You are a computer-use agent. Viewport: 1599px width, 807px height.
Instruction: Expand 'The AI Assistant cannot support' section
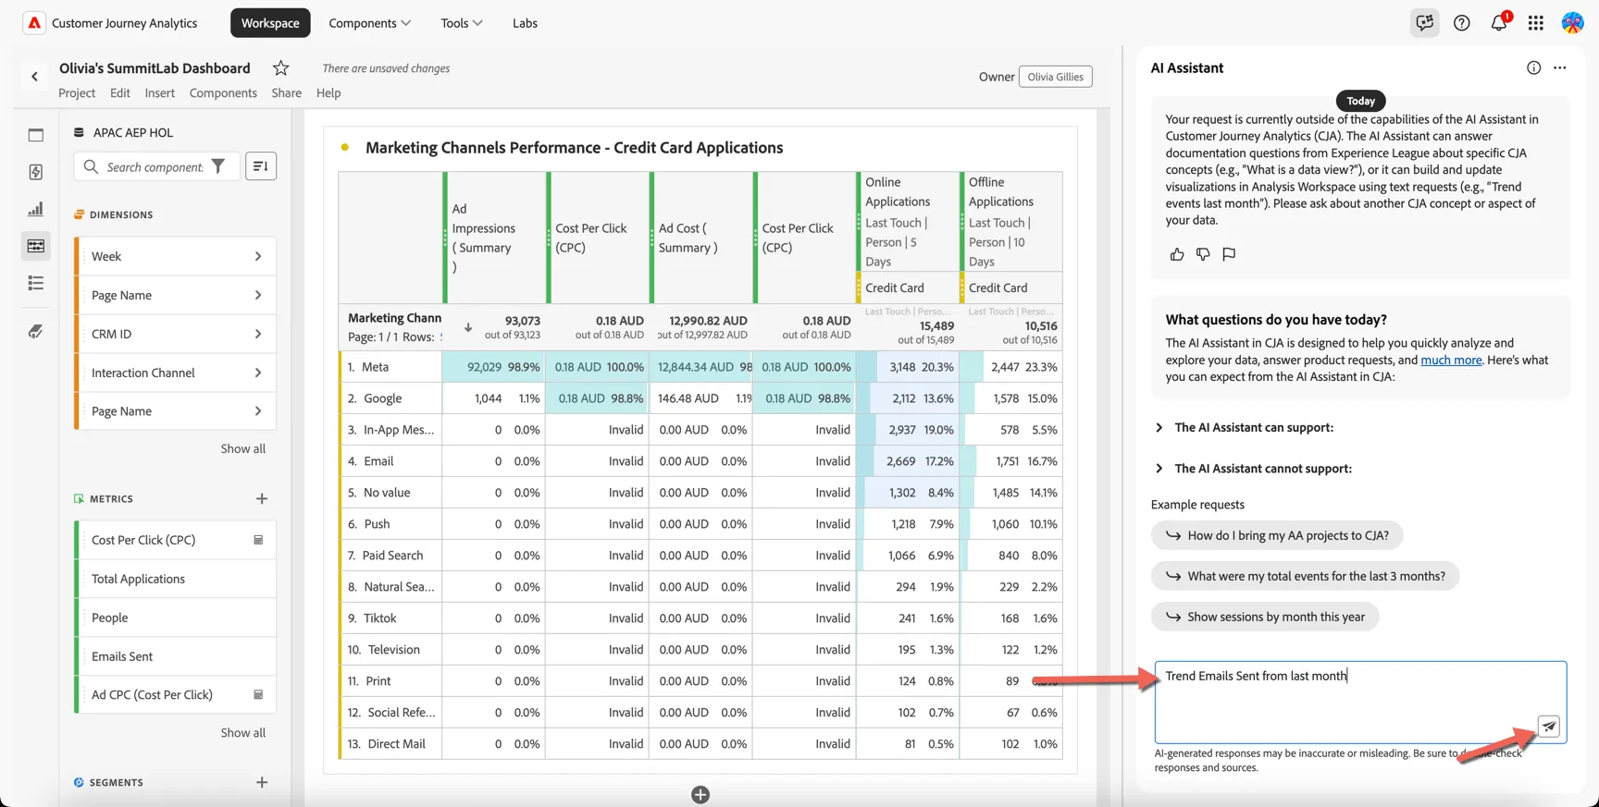(1159, 469)
